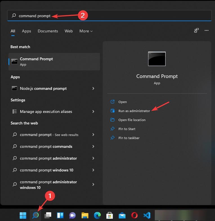This screenshot has height=221, width=215.
Task: Open 'command prompt windows 10' web suggestion
Action: click(x=54, y=170)
